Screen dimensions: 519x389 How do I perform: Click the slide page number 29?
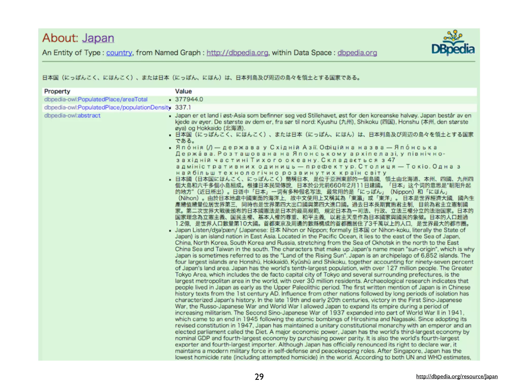coord(259,377)
